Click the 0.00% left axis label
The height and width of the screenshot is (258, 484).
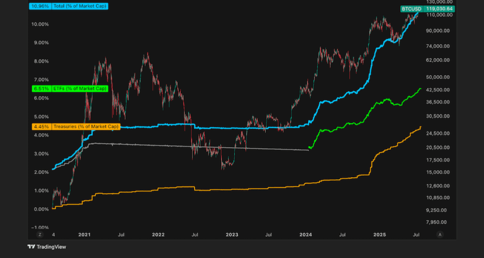click(41, 209)
